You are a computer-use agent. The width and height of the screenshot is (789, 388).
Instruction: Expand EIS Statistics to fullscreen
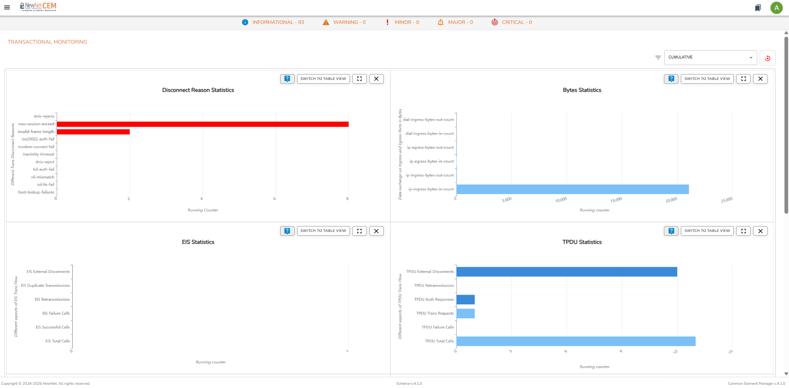(359, 231)
